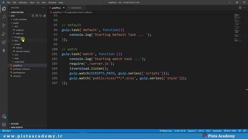248x139 pixels.
Task: Expand the less folder
Action: click(28, 41)
